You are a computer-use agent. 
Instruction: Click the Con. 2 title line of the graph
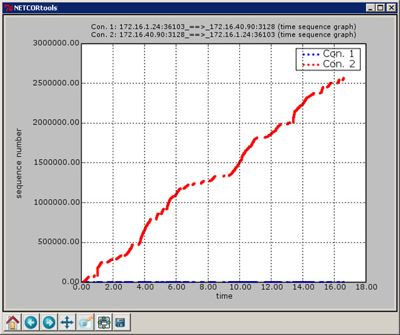(x=223, y=35)
